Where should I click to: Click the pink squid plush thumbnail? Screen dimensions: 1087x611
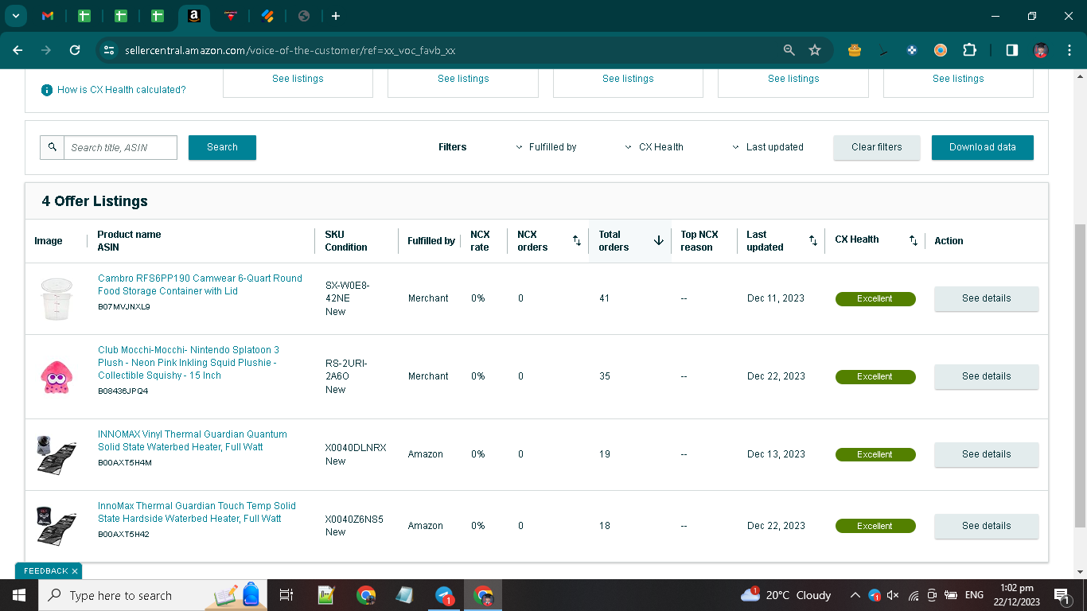(x=56, y=377)
